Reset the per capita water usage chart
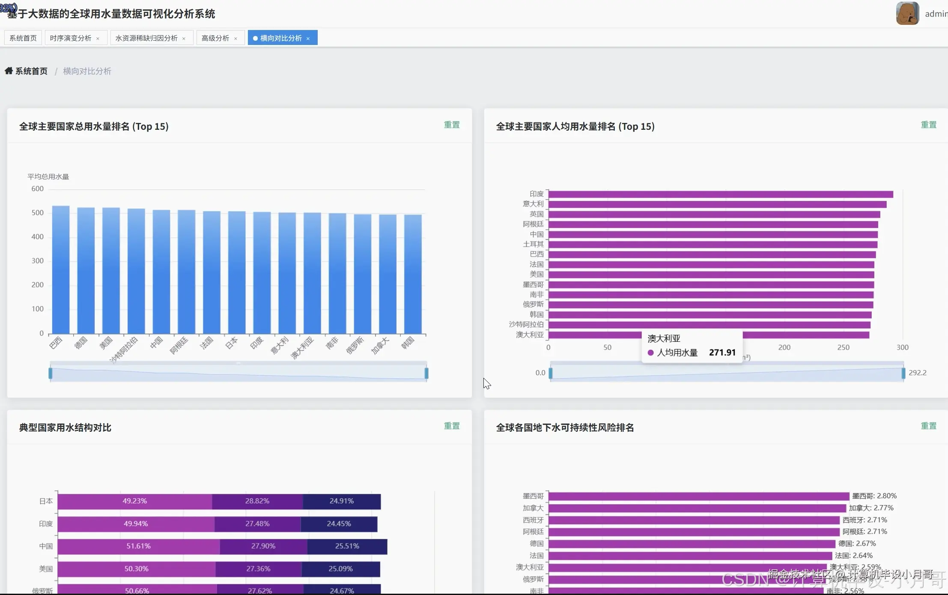Image resolution: width=948 pixels, height=595 pixels. [928, 125]
